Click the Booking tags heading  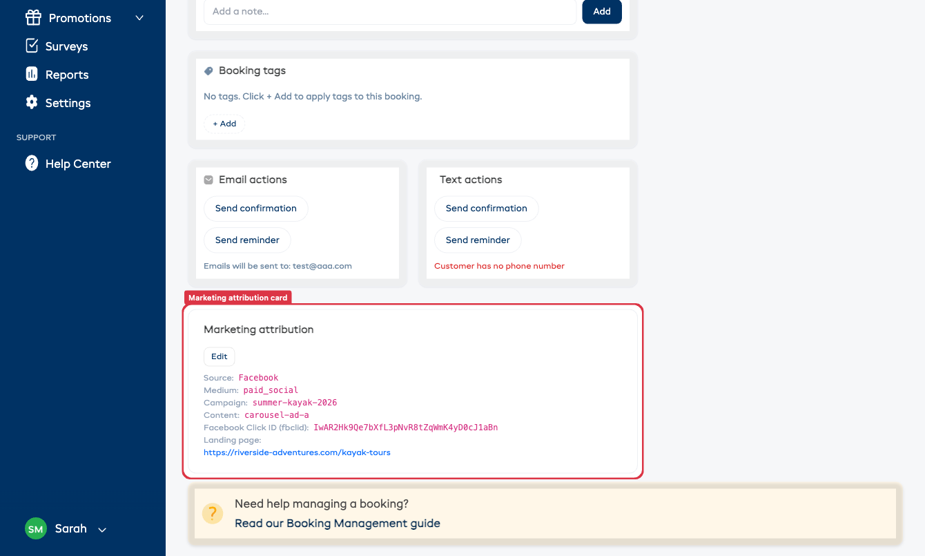click(252, 70)
